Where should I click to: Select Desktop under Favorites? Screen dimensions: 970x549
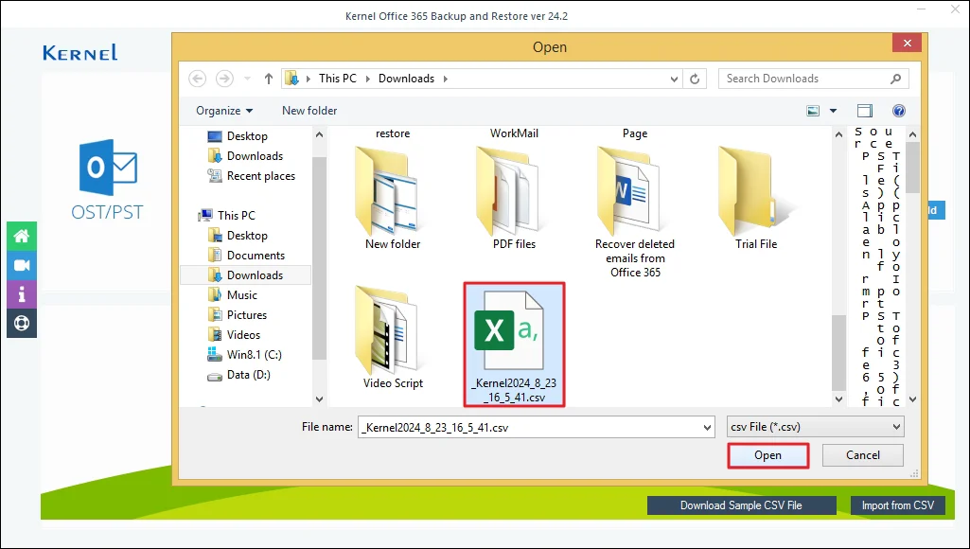pos(238,136)
